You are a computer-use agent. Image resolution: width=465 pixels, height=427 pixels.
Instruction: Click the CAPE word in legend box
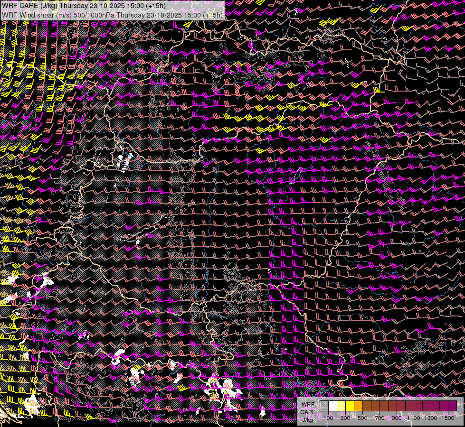point(308,412)
